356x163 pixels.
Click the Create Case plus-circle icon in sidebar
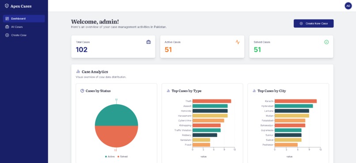point(7,35)
